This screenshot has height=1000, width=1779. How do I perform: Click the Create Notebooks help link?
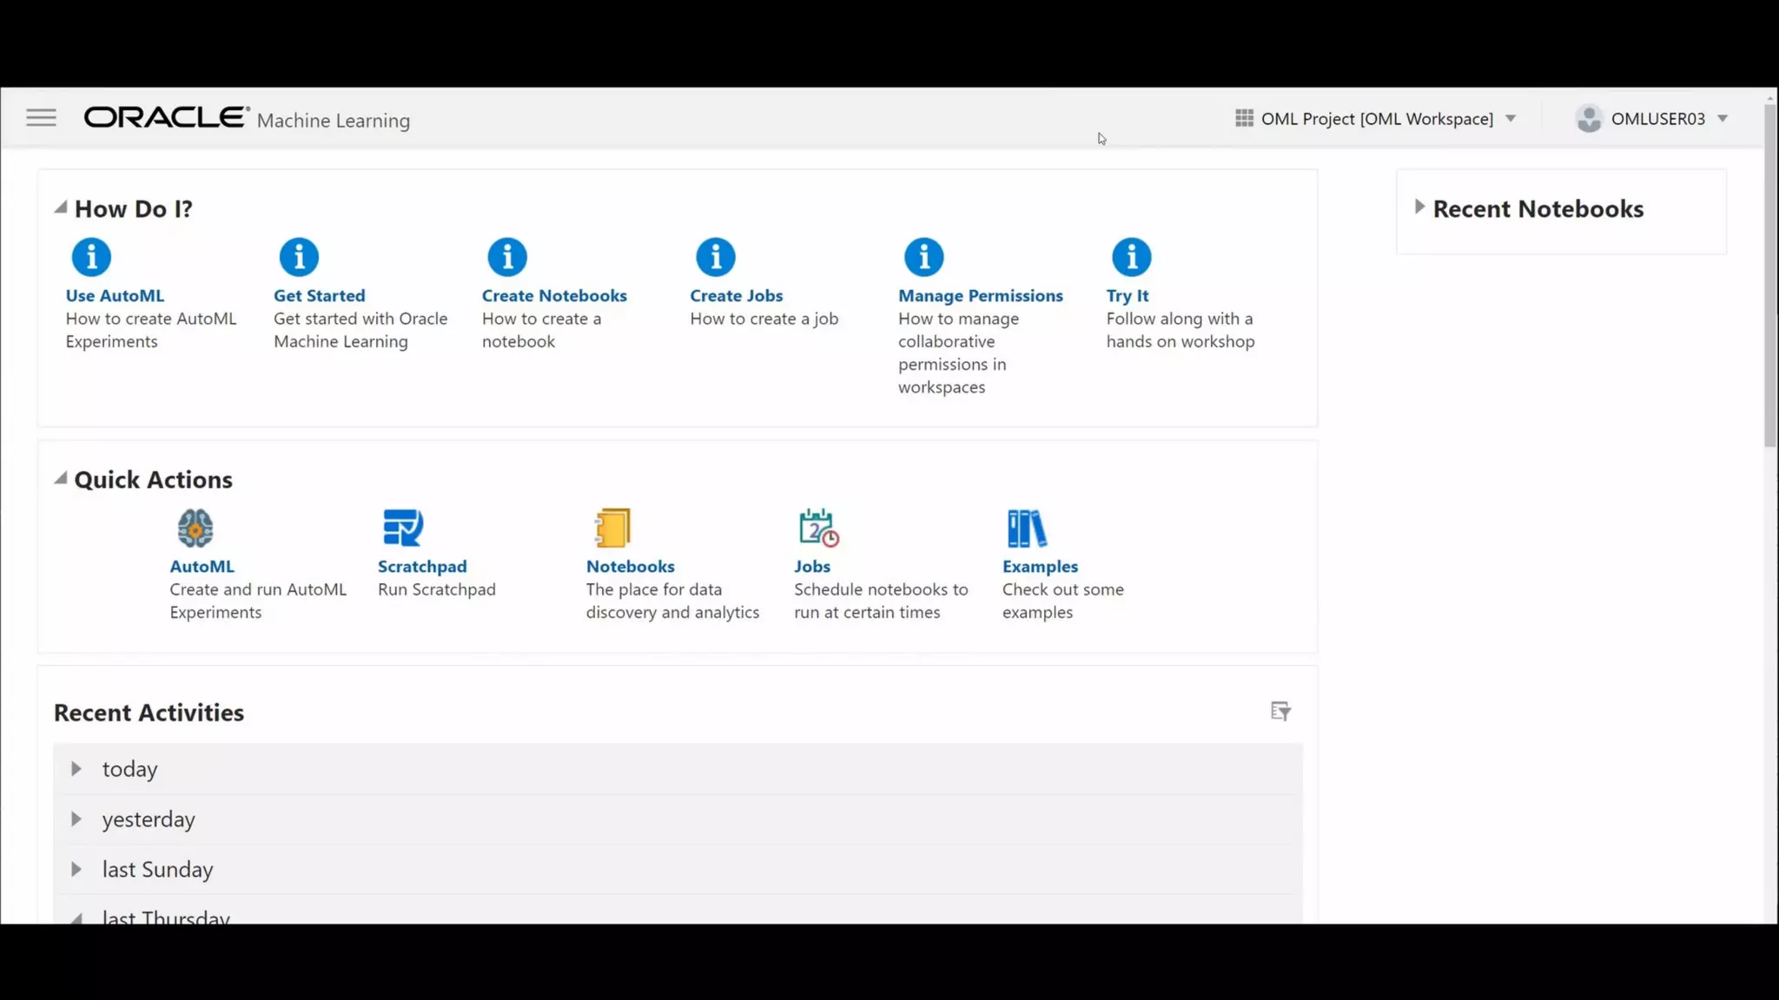pyautogui.click(x=554, y=296)
